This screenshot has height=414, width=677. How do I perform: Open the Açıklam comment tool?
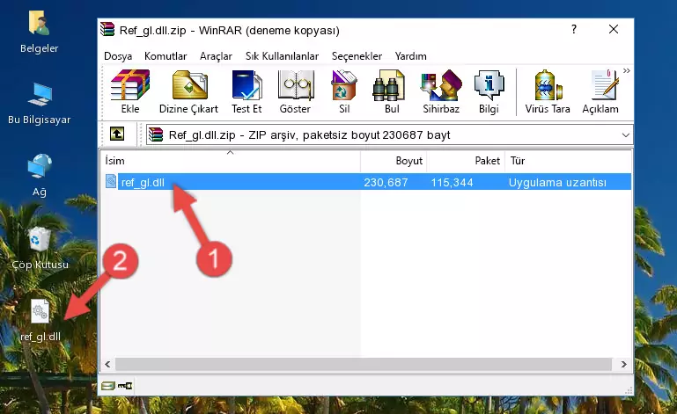(x=600, y=91)
